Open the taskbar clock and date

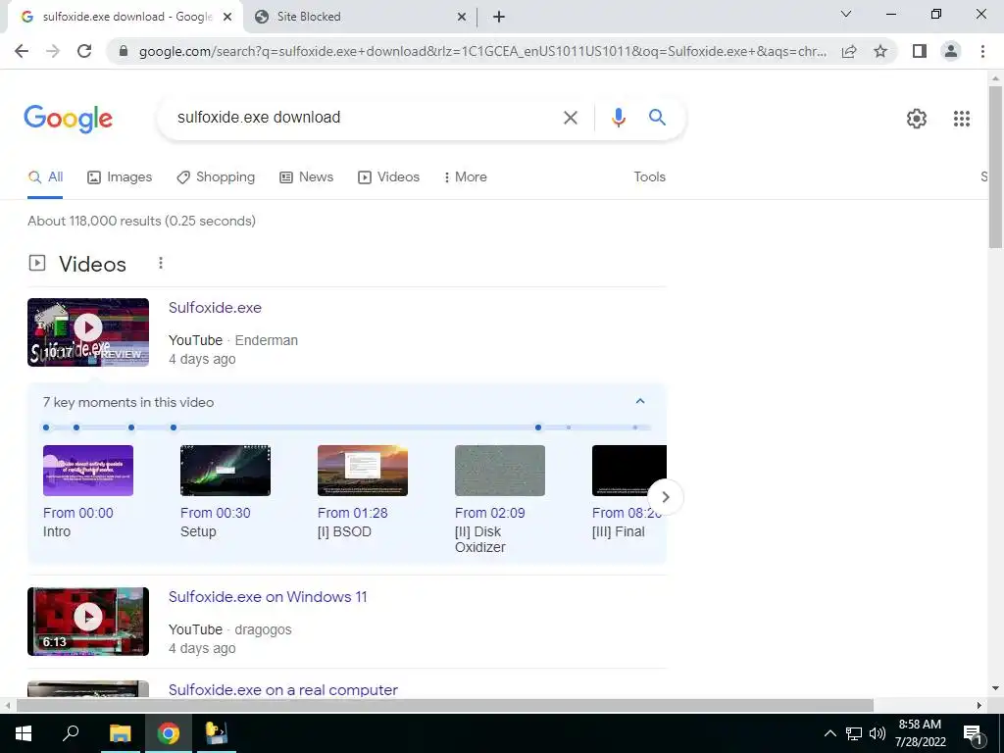[920, 733]
